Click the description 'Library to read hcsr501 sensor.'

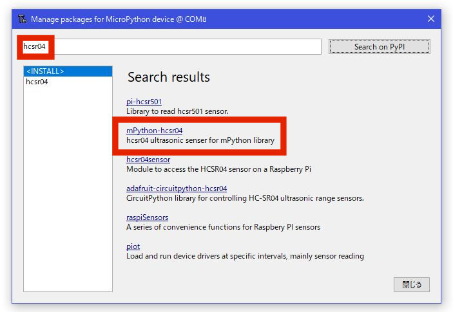177,111
